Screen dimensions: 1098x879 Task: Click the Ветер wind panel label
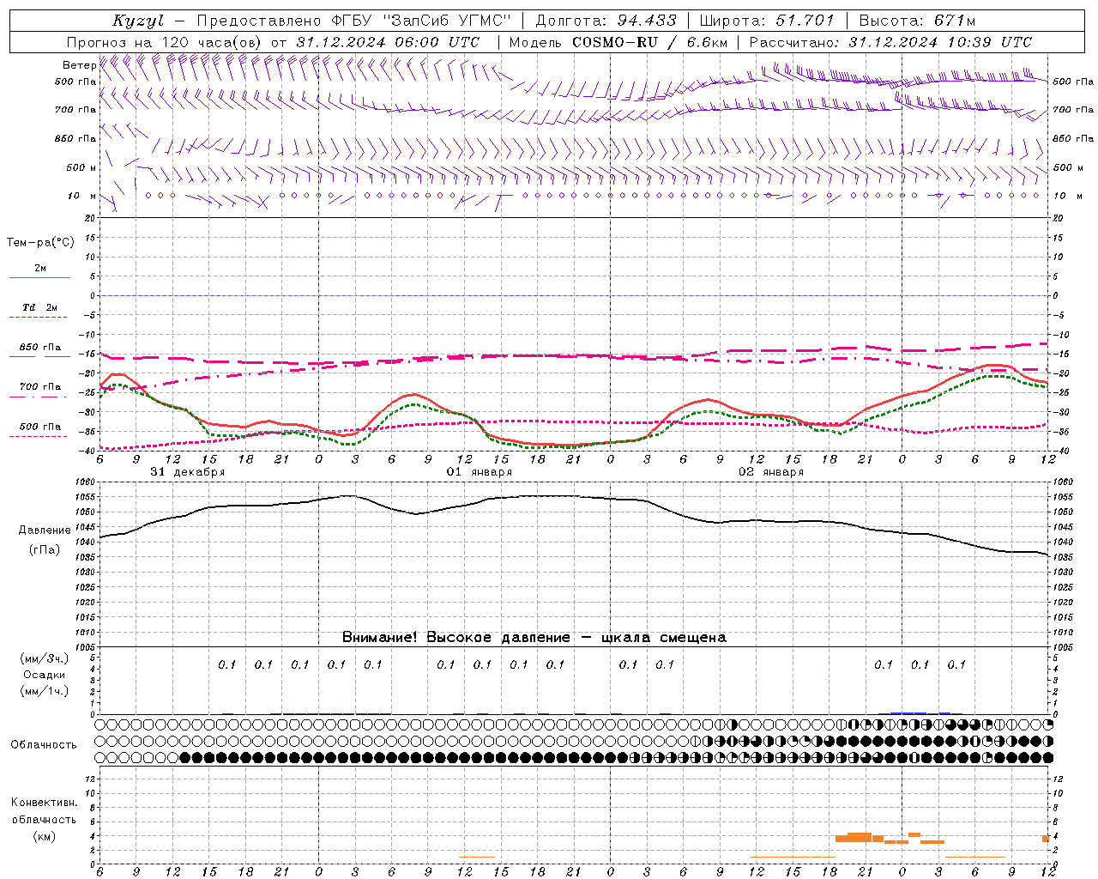79,65
